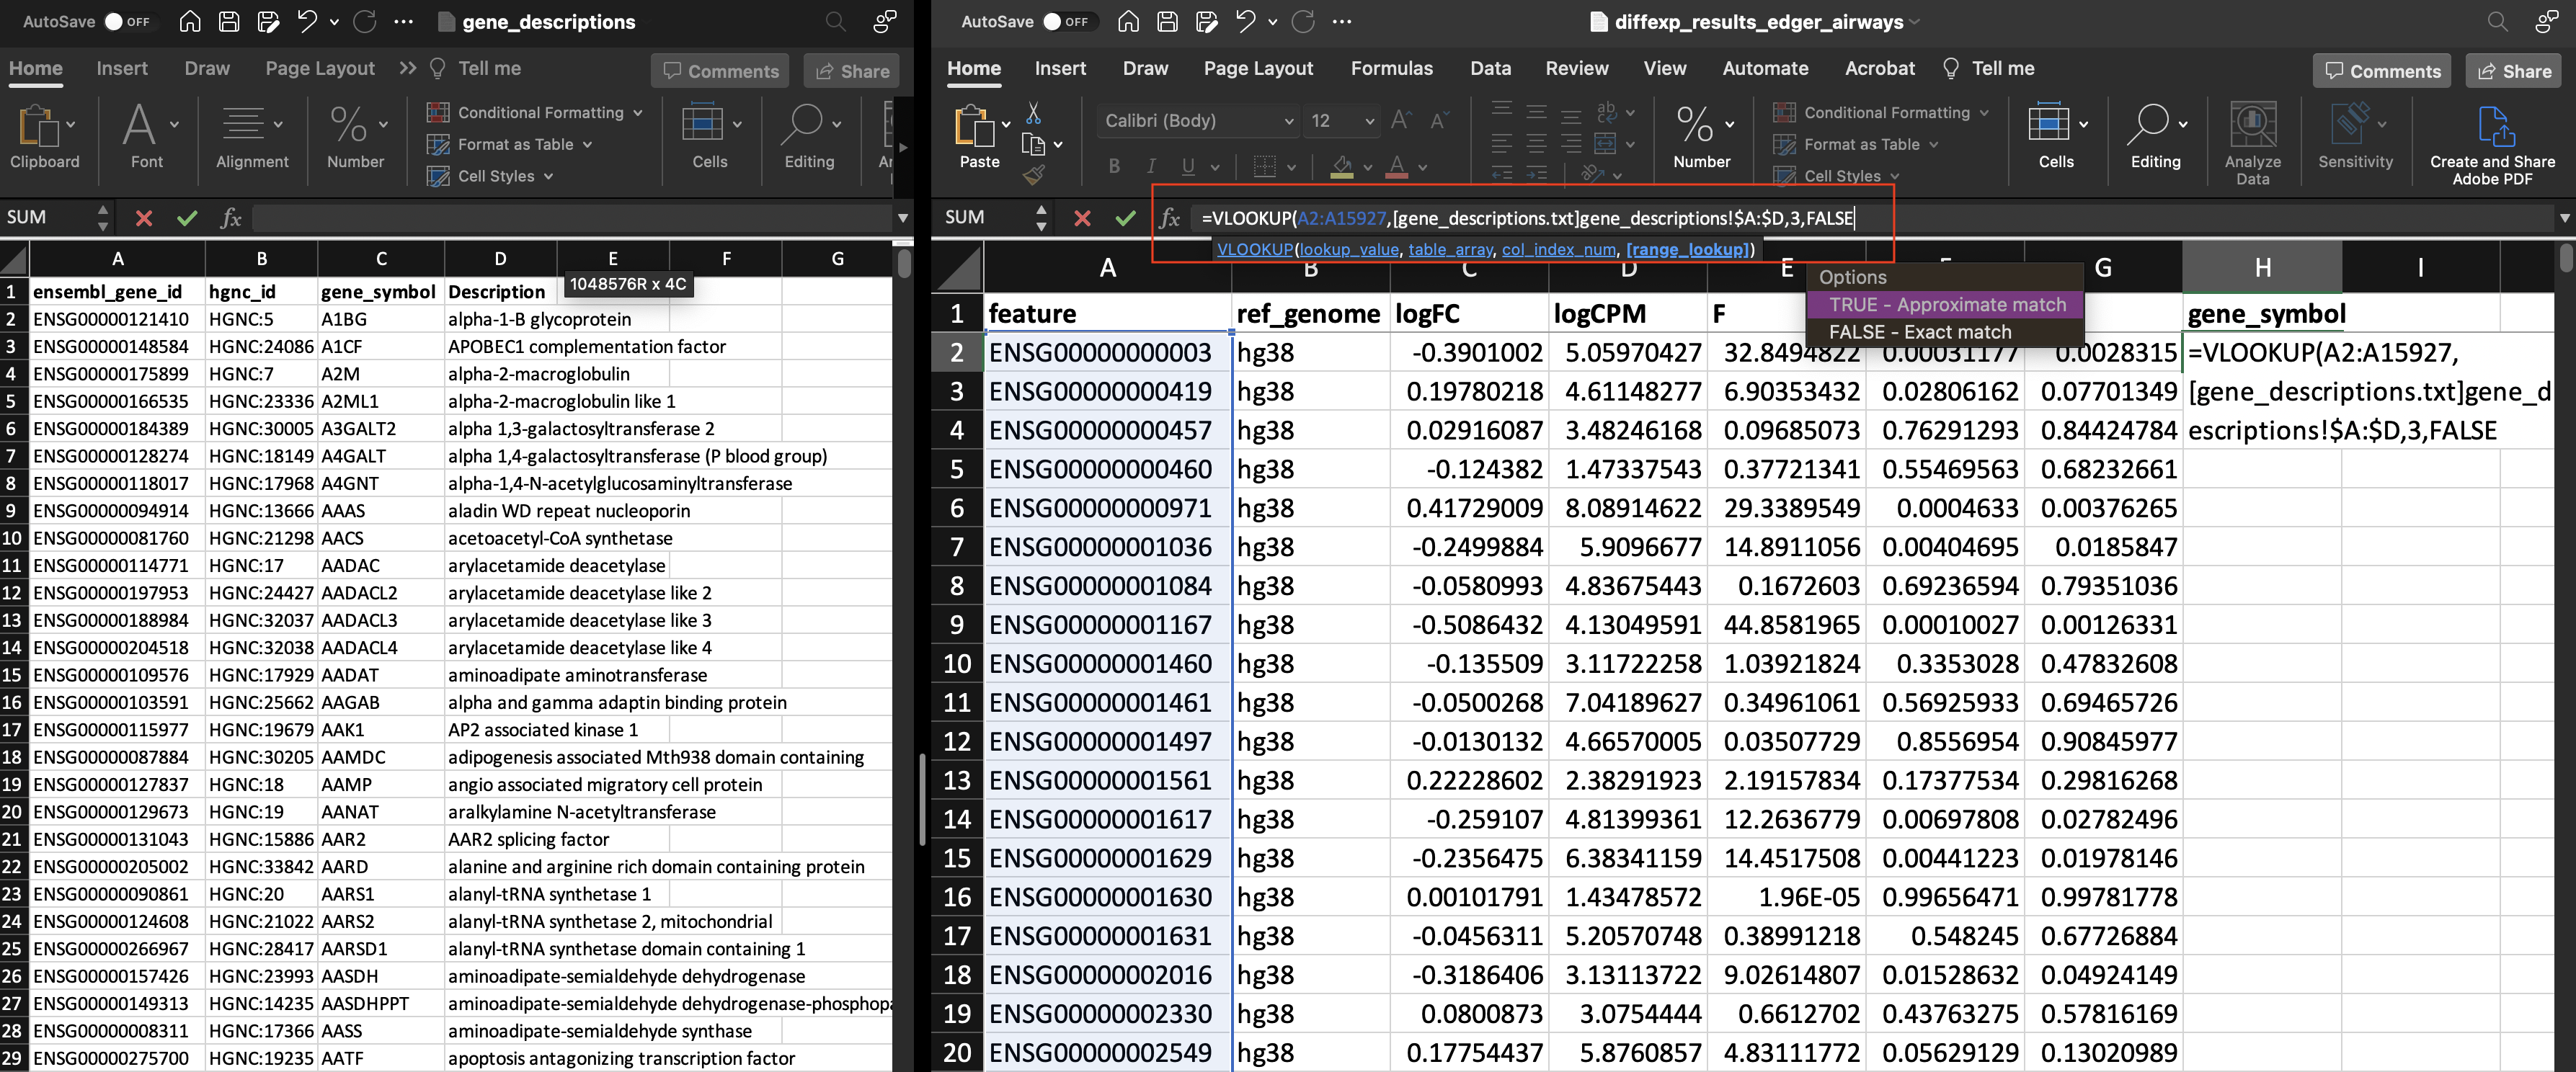Click the Save icon in diffexp window title bar
Viewport: 2576px width, 1072px height.
[1167, 22]
